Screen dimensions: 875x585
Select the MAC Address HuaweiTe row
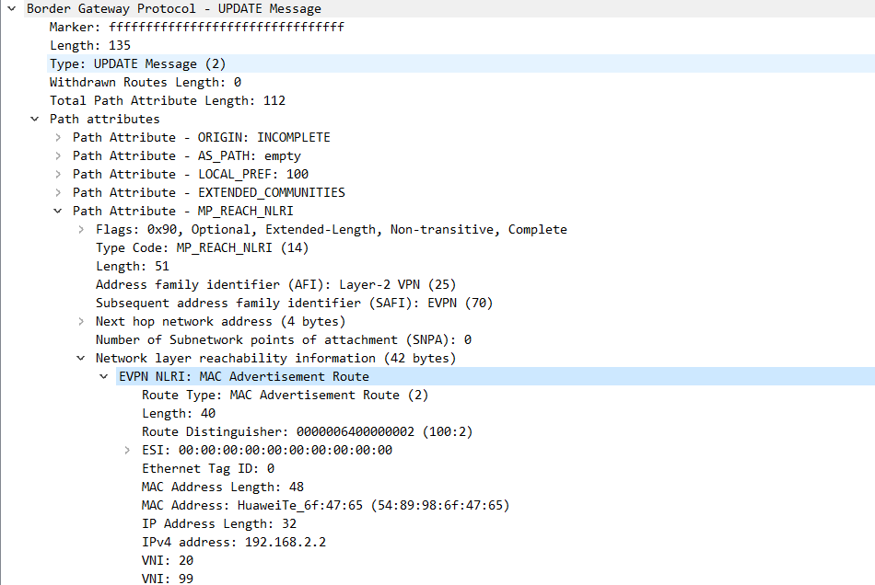click(x=325, y=505)
